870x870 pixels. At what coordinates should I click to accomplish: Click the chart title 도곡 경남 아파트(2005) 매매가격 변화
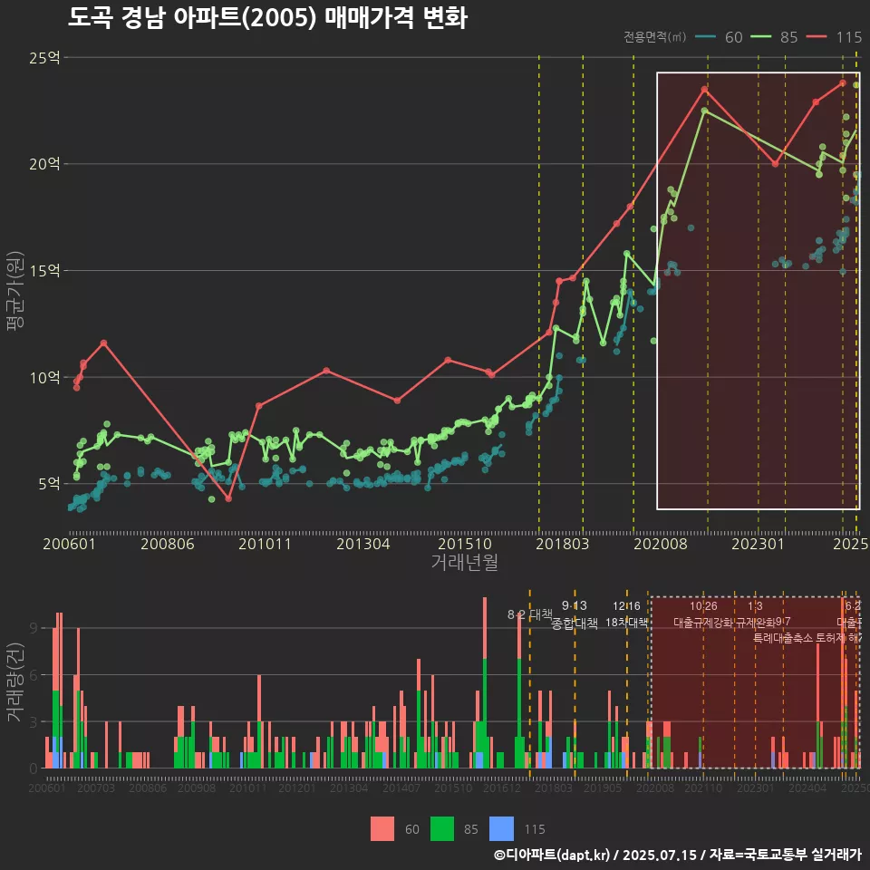click(x=267, y=18)
